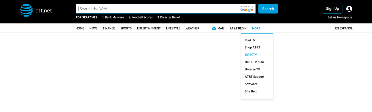Image resolution: width=372 pixels, height=112 pixels.
Task: Open the LIFESTYLE section
Action: pyautogui.click(x=173, y=28)
